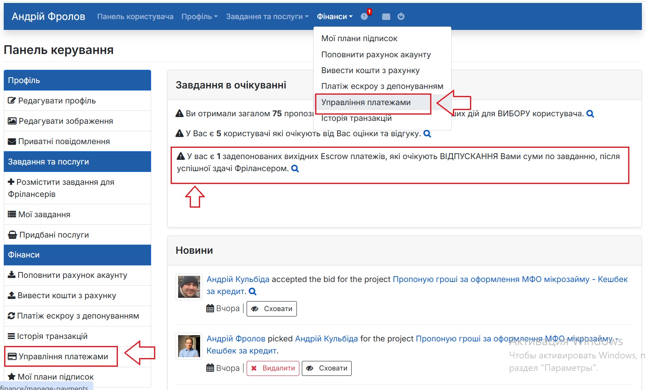Open notifications via the exclamation badge icon
This screenshot has height=390, width=646.
[365, 16]
